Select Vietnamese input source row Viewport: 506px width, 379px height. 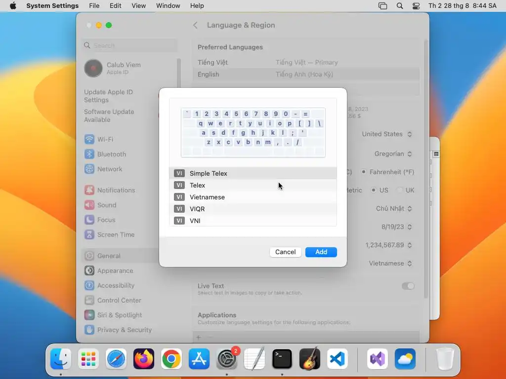pos(253,197)
